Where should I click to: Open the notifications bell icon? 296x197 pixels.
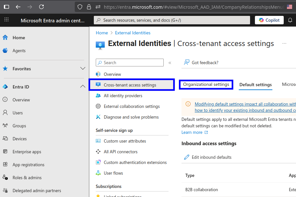coord(290,20)
